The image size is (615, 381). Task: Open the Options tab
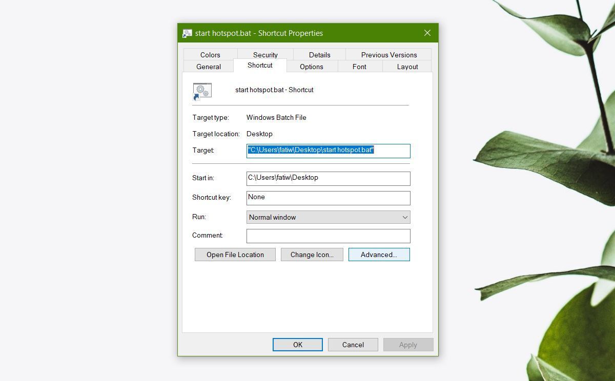312,67
